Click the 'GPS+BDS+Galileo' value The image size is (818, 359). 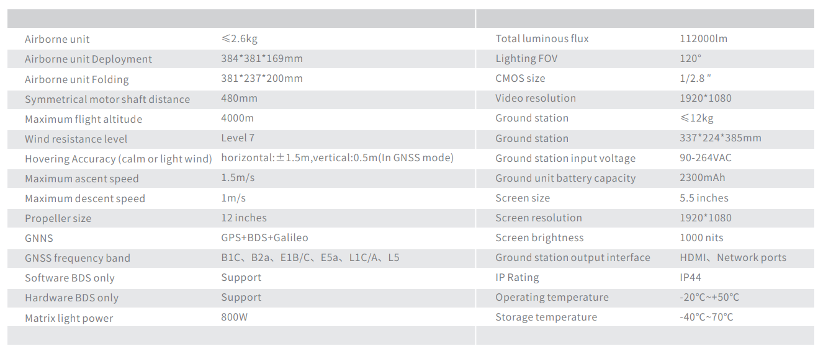coord(264,237)
